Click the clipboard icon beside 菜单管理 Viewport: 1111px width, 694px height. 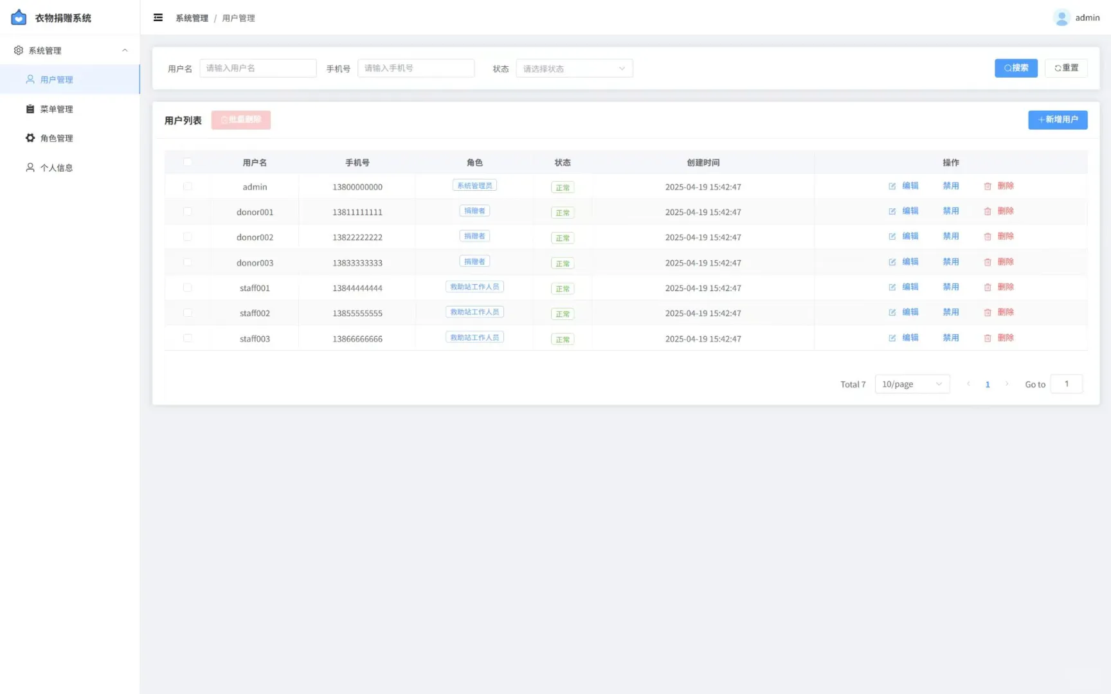[x=30, y=109]
